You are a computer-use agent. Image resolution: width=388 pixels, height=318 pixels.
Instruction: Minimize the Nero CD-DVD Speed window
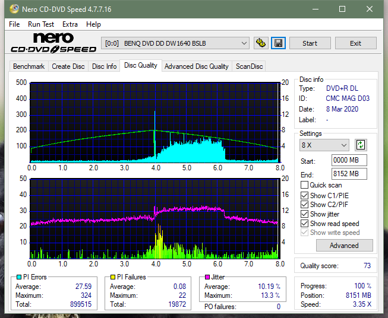click(316, 9)
